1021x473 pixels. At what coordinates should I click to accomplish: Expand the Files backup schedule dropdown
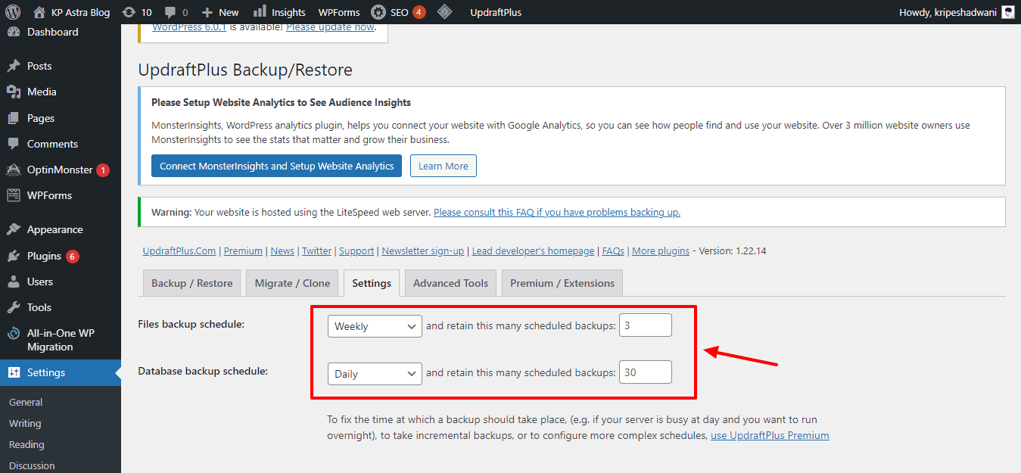point(375,326)
